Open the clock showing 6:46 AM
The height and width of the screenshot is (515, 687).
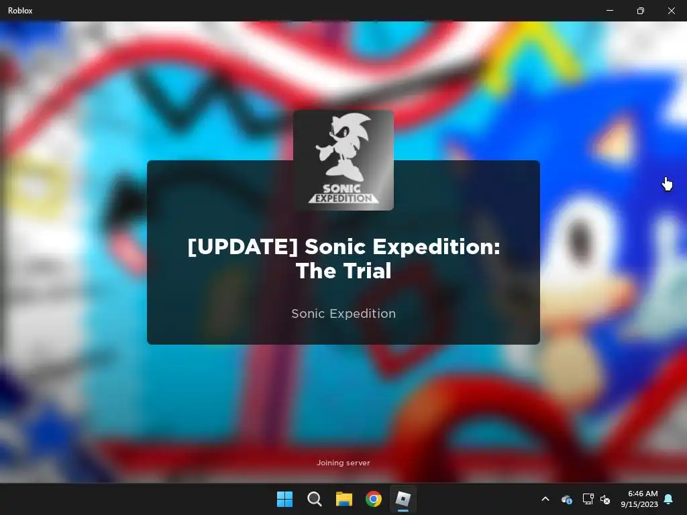[x=639, y=499]
